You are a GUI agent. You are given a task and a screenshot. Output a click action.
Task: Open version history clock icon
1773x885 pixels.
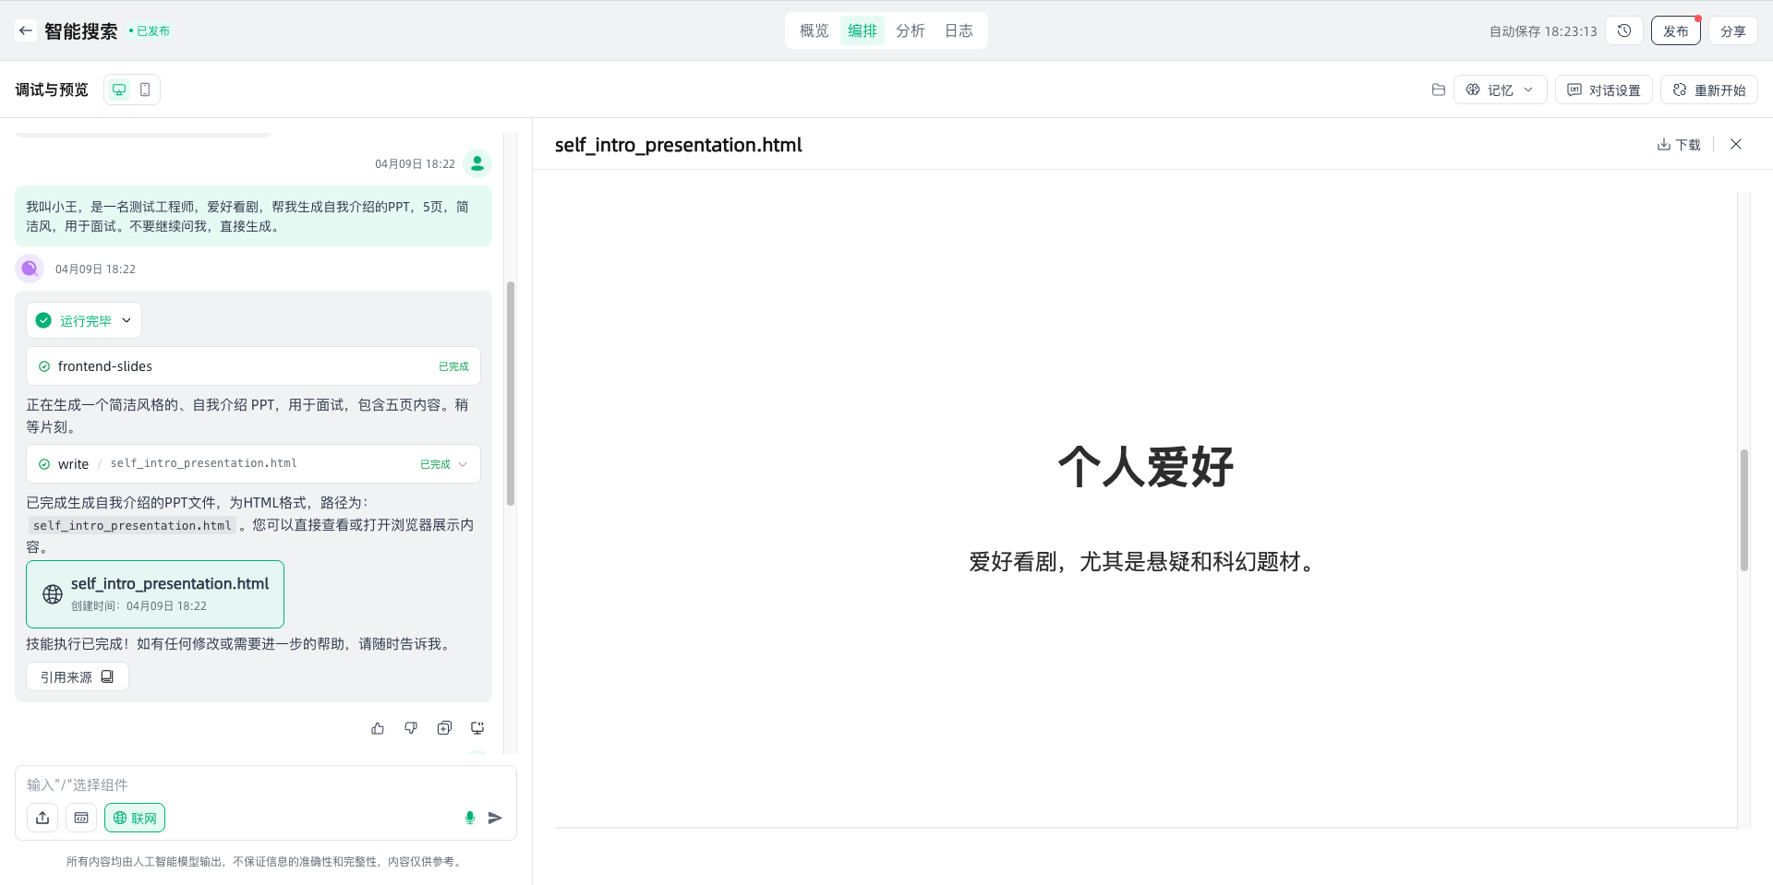(x=1624, y=30)
